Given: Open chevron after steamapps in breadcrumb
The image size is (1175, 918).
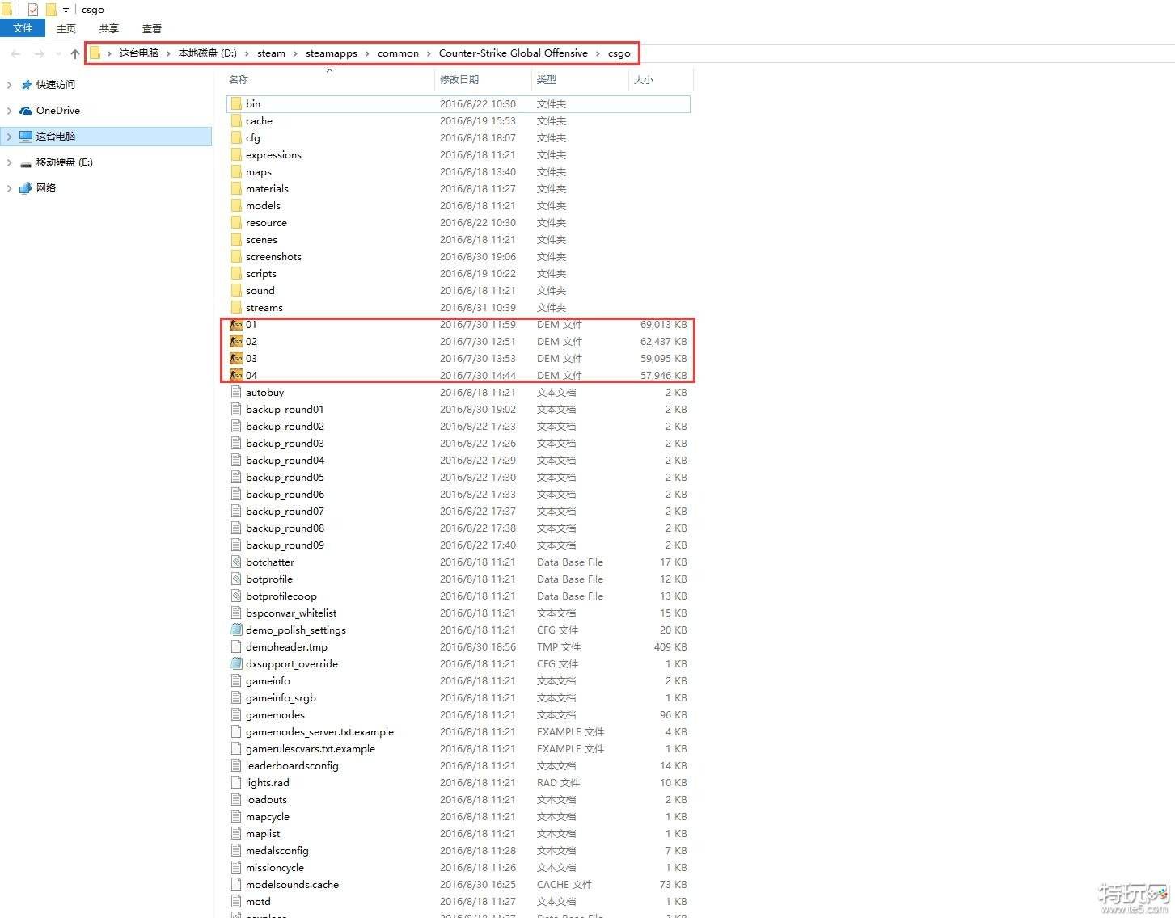Looking at the screenshot, I should pyautogui.click(x=367, y=53).
